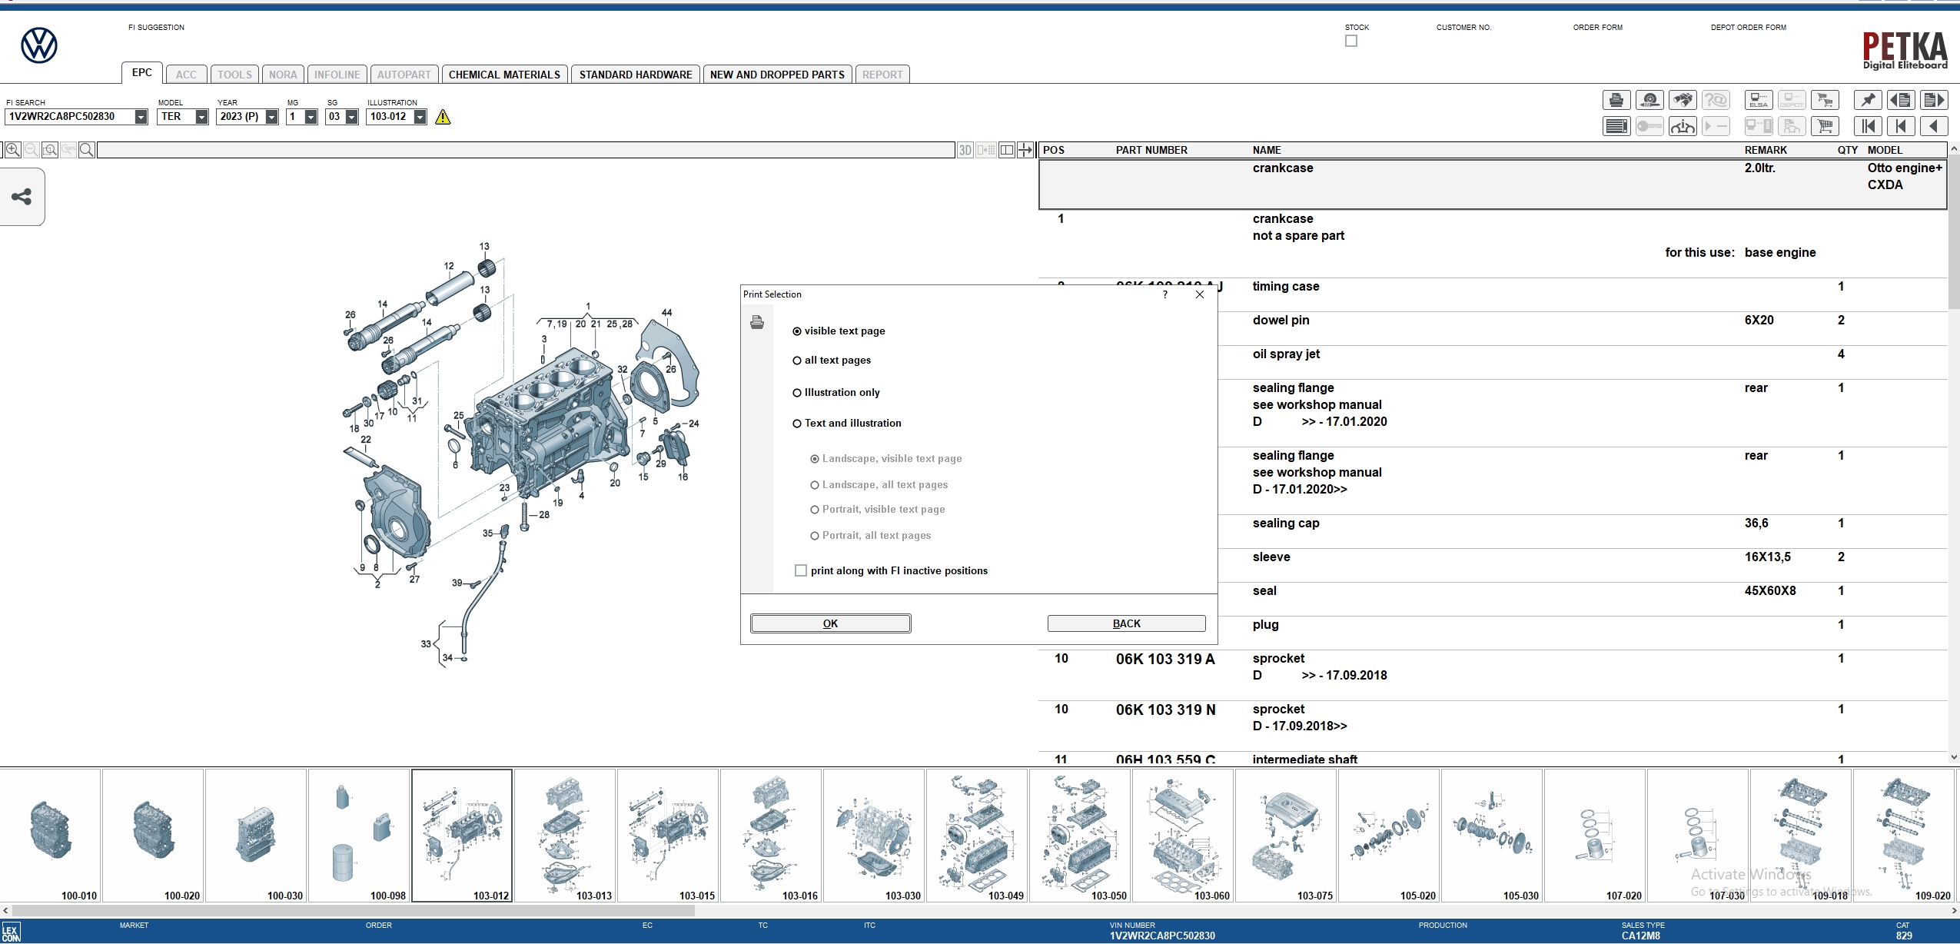This screenshot has height=944, width=1960.
Task: Click the binoculars search icon
Action: pyautogui.click(x=1683, y=100)
